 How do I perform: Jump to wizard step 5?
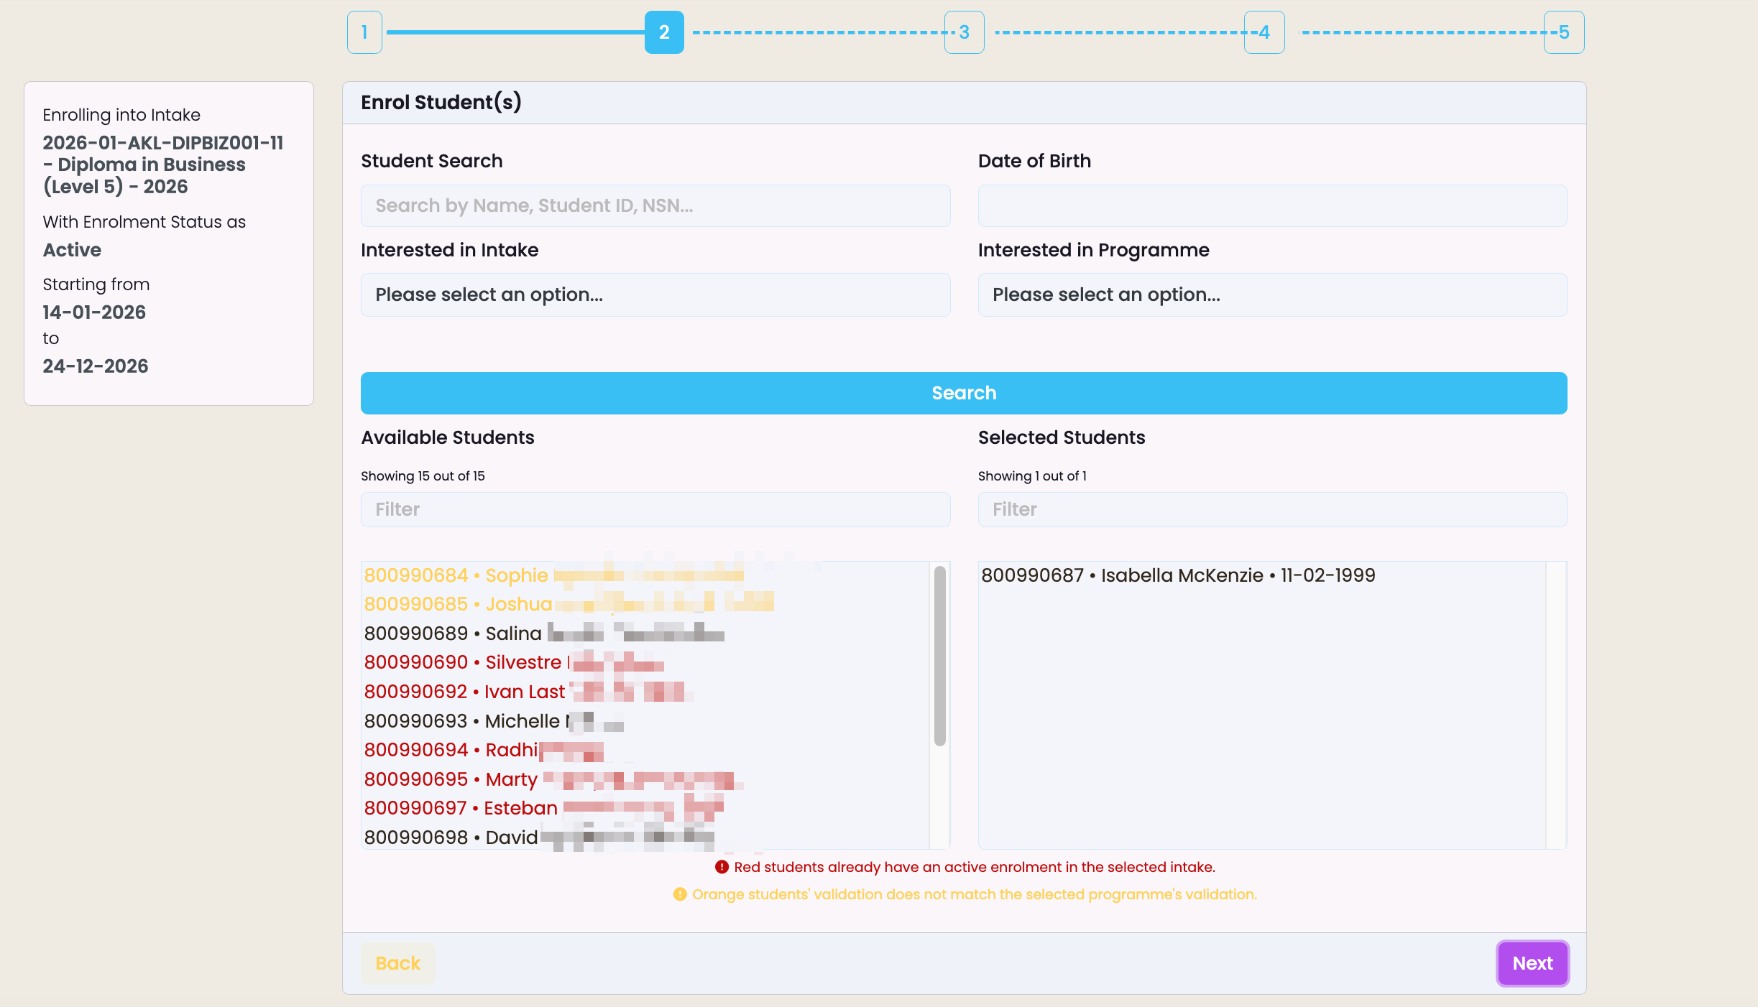[x=1564, y=32]
